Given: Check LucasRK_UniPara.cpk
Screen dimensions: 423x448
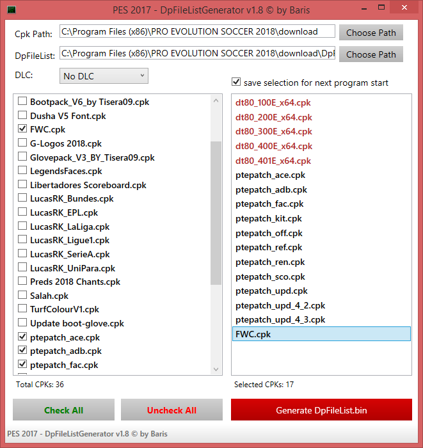Looking at the screenshot, I should (22, 268).
